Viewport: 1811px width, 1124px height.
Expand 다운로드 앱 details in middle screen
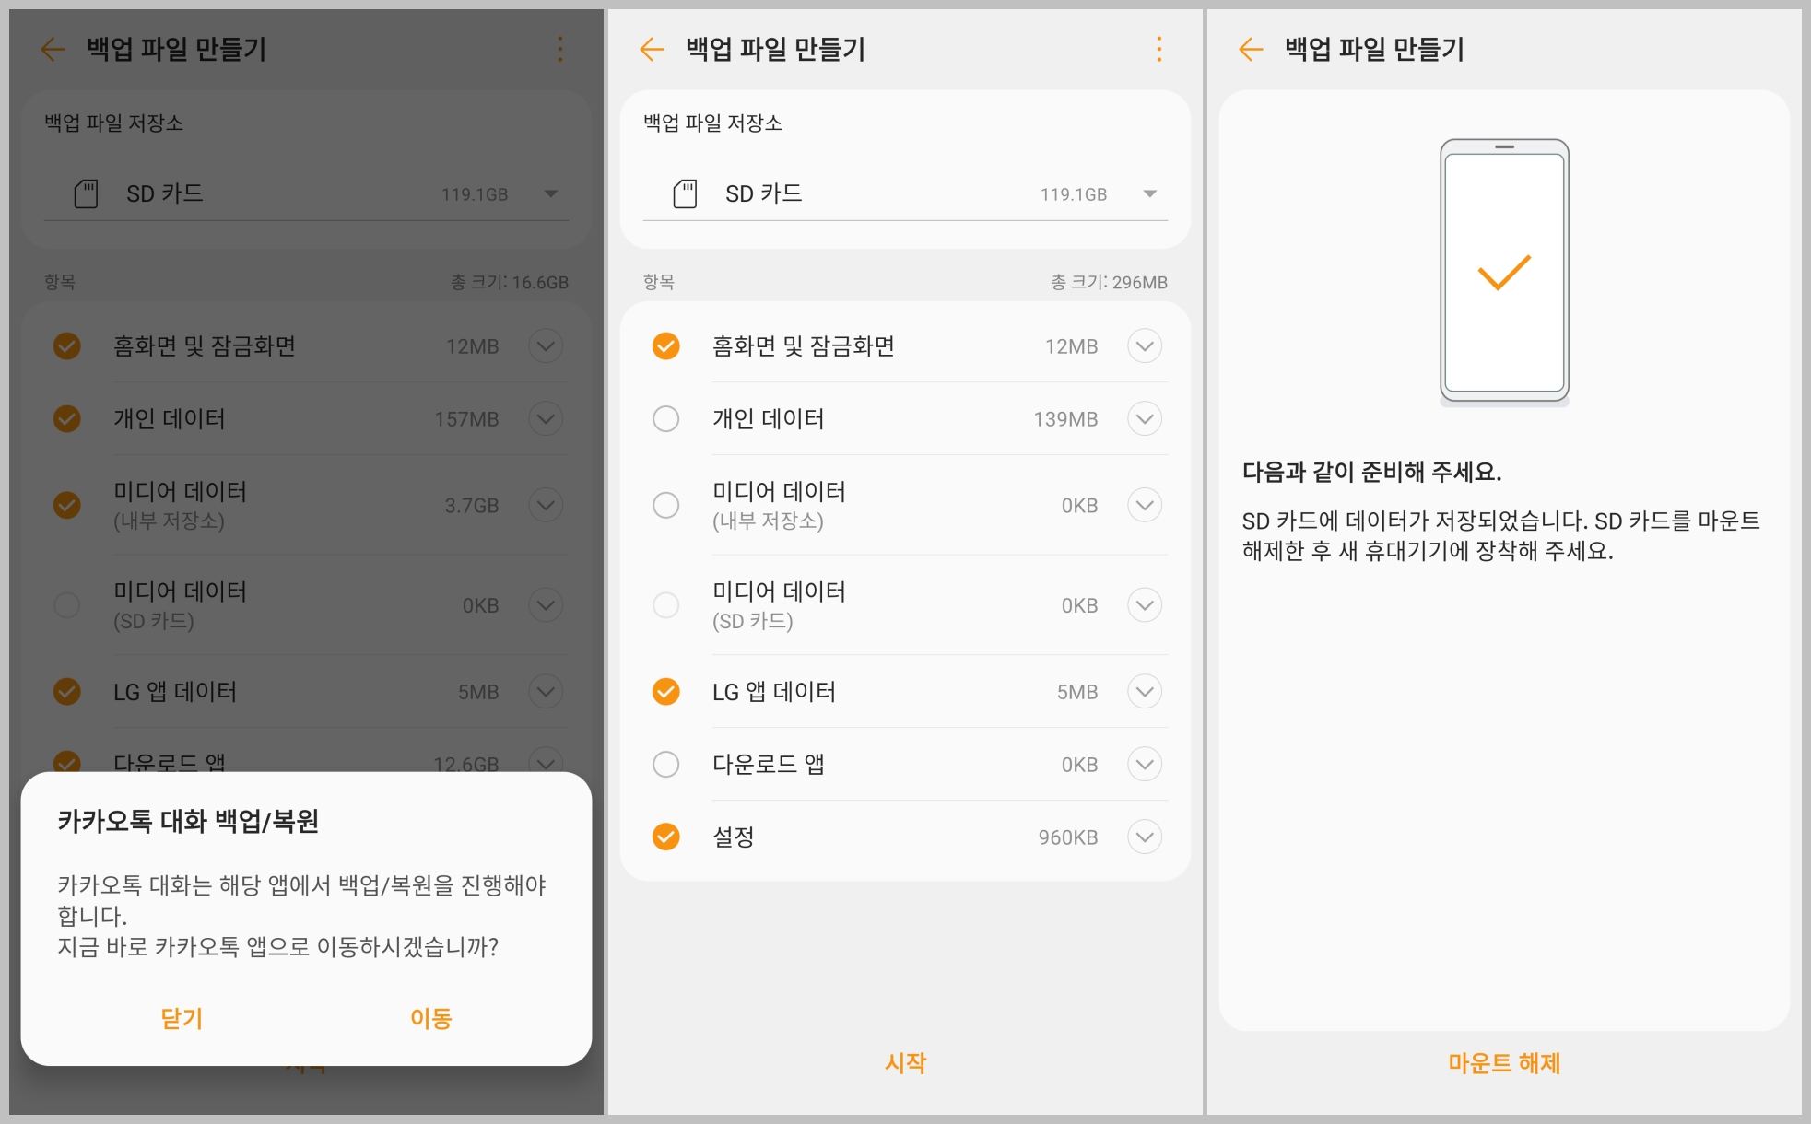1145,765
